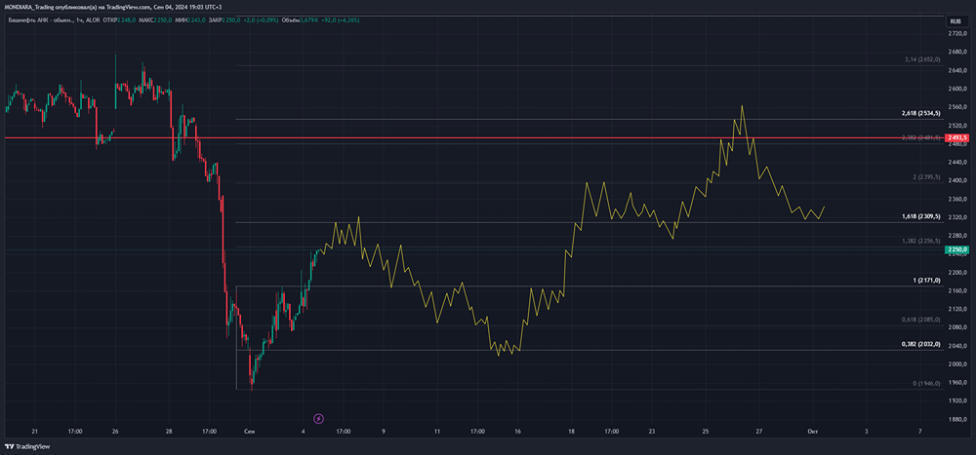The image size is (976, 455).
Task: Click date label 28 on time axis
Action: 169,431
